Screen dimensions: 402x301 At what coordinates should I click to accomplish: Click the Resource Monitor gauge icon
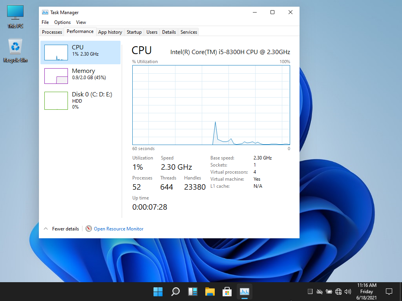(88, 228)
